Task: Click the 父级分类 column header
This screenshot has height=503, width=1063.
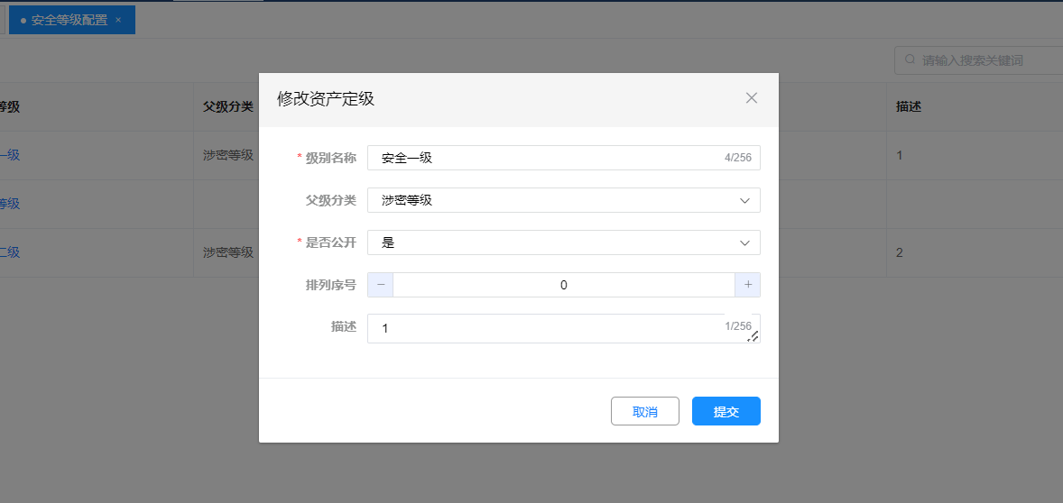Action: pyautogui.click(x=227, y=106)
